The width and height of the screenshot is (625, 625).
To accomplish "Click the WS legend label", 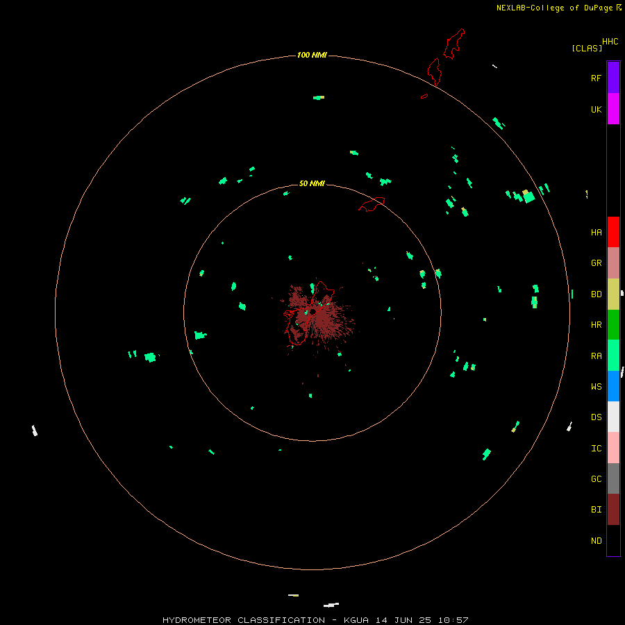I will point(596,387).
